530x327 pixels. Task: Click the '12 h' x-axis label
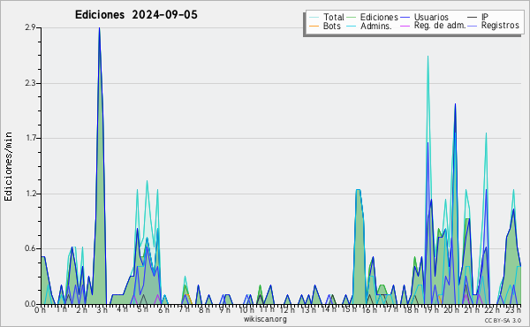(287, 310)
